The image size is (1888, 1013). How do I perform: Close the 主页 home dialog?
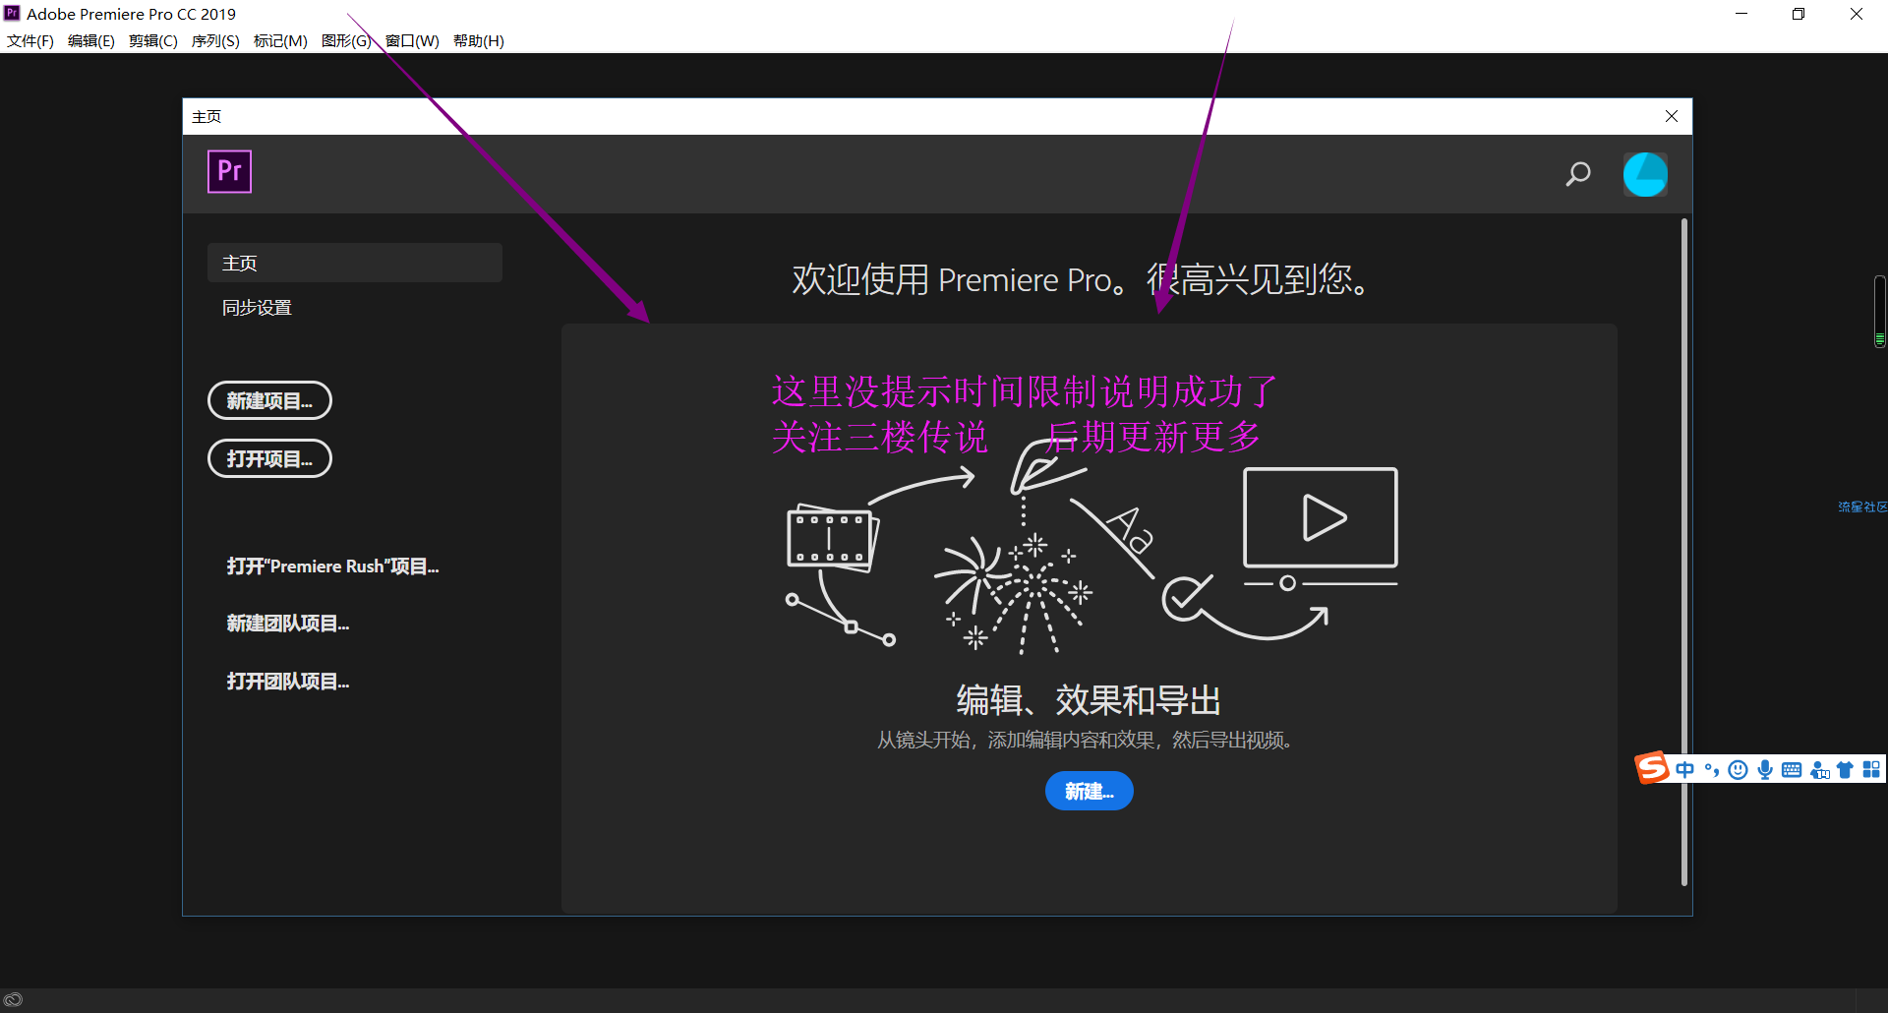pyautogui.click(x=1672, y=116)
